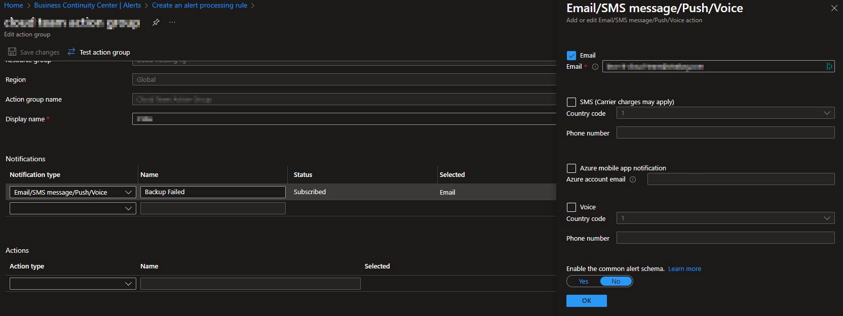Click the empty notification name field

[x=213, y=208]
